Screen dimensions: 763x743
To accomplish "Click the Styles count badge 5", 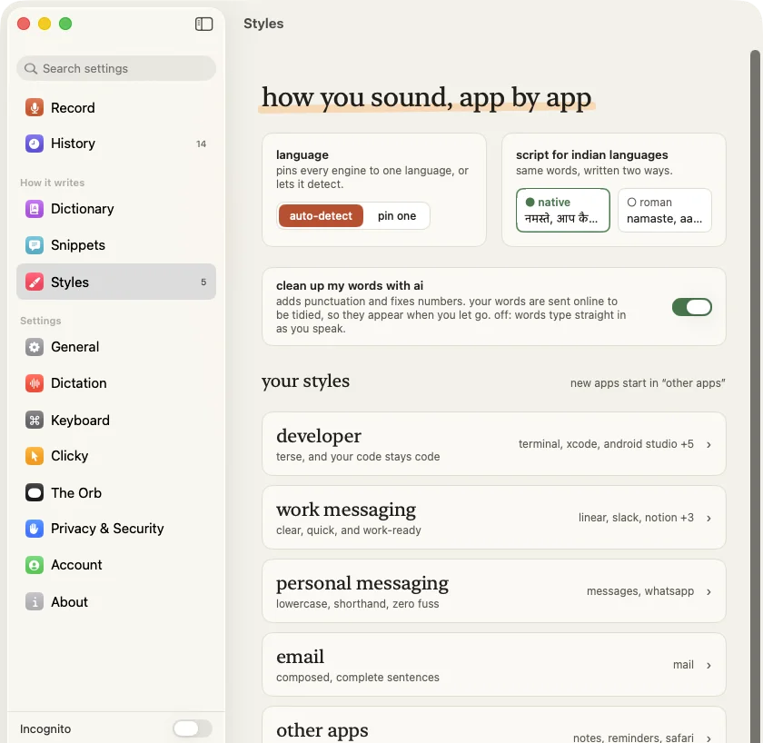I will pyautogui.click(x=203, y=282).
